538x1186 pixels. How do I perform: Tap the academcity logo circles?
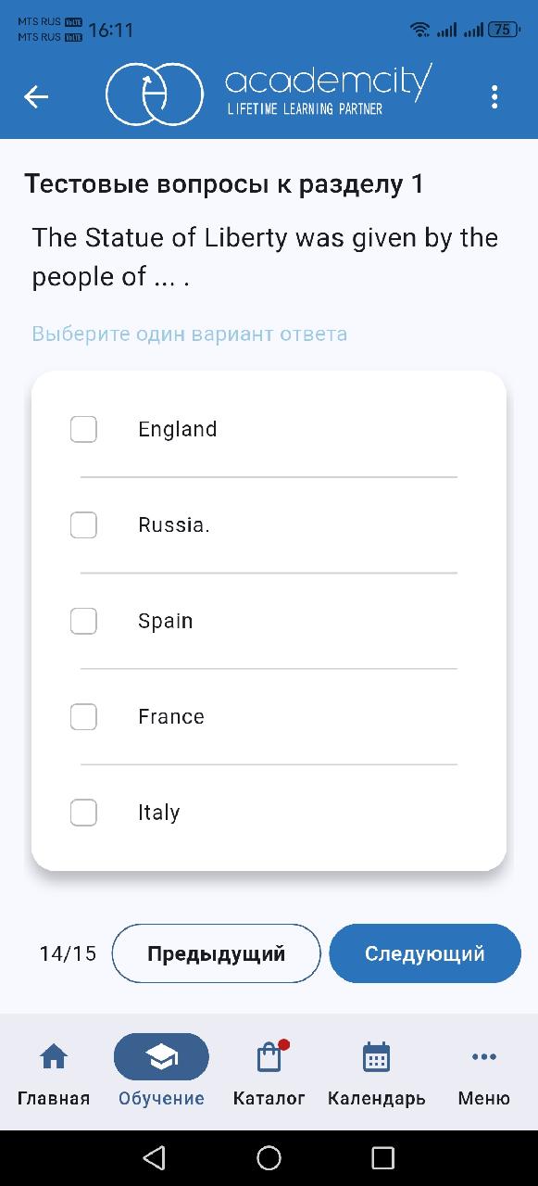pyautogui.click(x=154, y=95)
